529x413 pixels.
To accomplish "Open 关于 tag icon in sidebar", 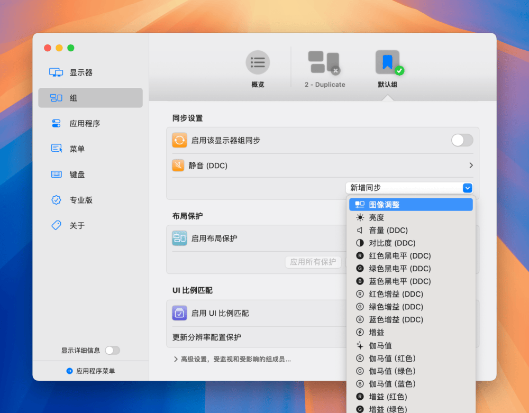I will pyautogui.click(x=77, y=225).
